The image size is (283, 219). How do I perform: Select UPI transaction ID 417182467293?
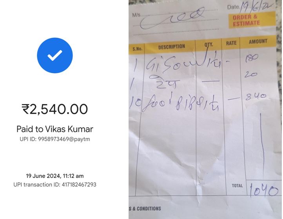(55, 185)
